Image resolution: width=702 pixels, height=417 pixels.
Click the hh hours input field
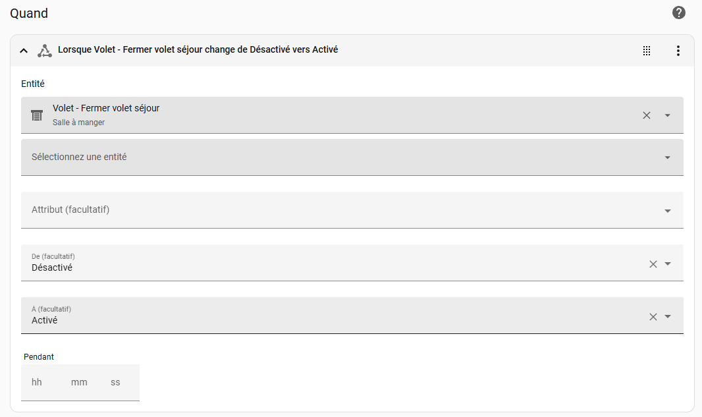(37, 382)
